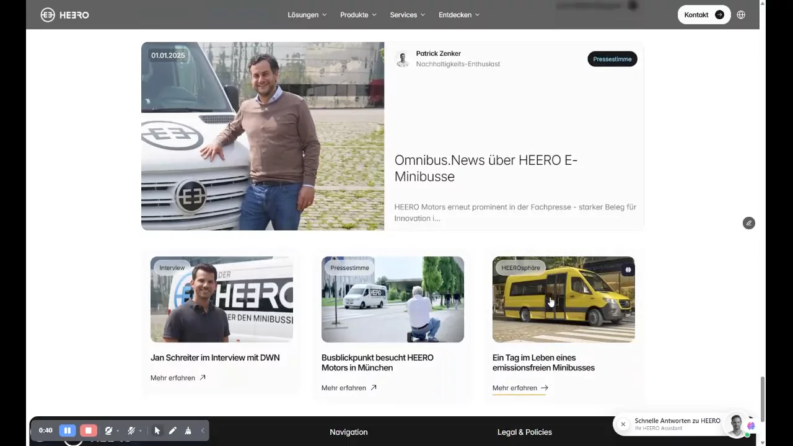The width and height of the screenshot is (793, 446).
Task: Click Mehr erfahren under Busblickpunkt card
Action: (x=344, y=388)
